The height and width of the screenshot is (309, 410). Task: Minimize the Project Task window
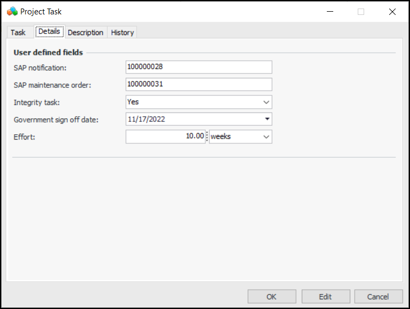coord(330,12)
